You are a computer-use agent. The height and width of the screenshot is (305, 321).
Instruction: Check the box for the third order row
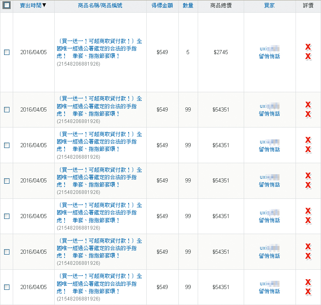pyautogui.click(x=7, y=145)
